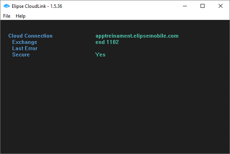
Task: Select the Exchange label
Action: tap(25, 42)
